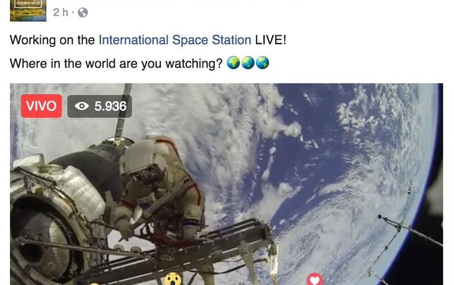Click the red VIVO live badge
The image size is (454, 285).
[x=41, y=106]
